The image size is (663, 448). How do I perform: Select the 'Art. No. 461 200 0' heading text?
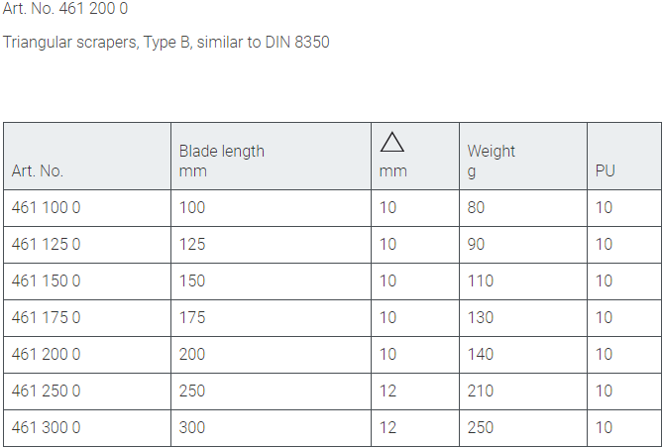coord(65,9)
